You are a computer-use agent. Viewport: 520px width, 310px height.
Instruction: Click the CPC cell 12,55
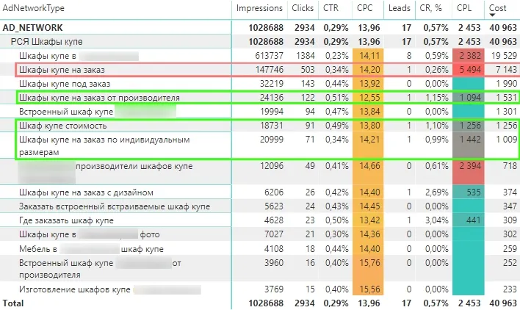coord(368,98)
